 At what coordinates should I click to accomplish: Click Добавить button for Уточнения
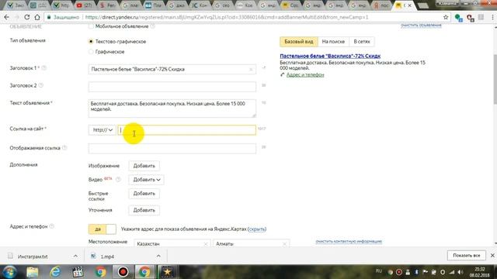[x=144, y=210]
